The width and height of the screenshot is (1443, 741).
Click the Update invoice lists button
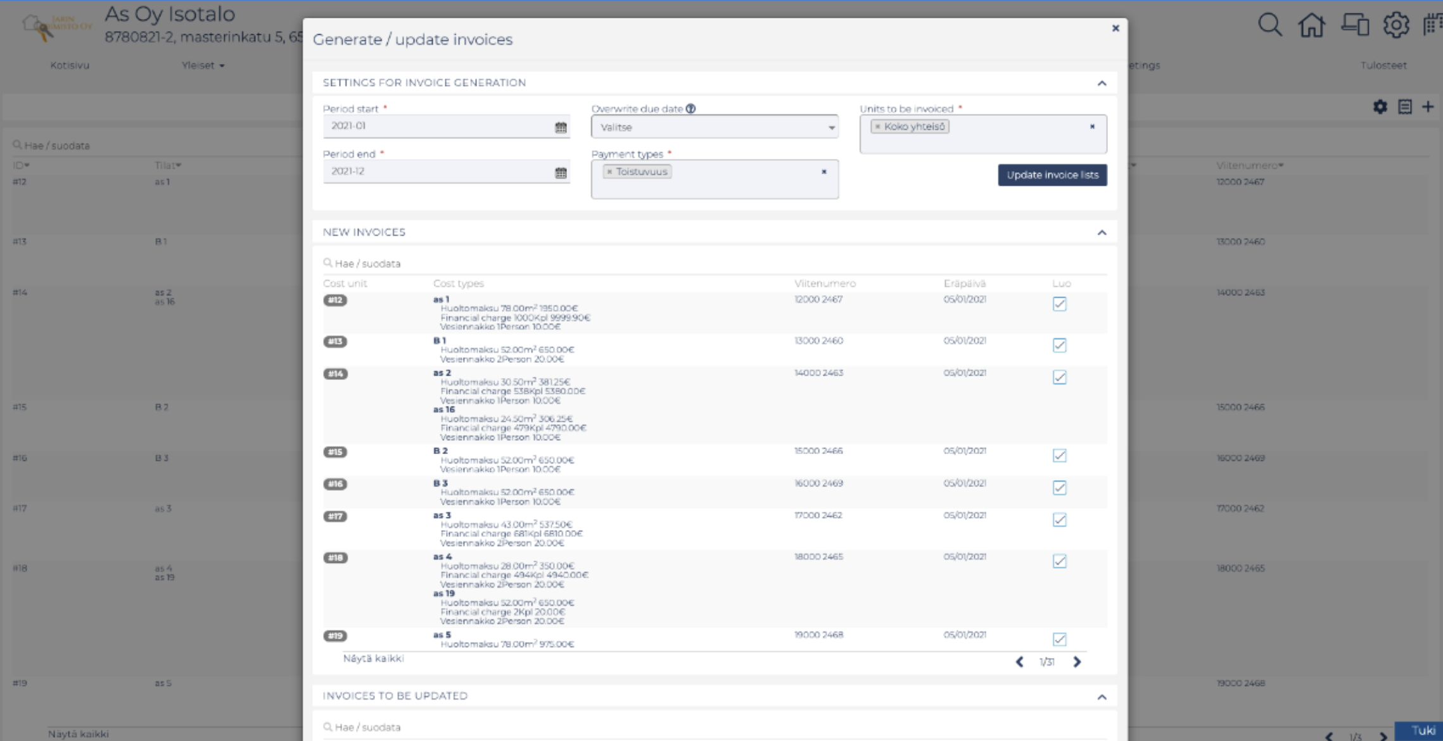[1052, 175]
